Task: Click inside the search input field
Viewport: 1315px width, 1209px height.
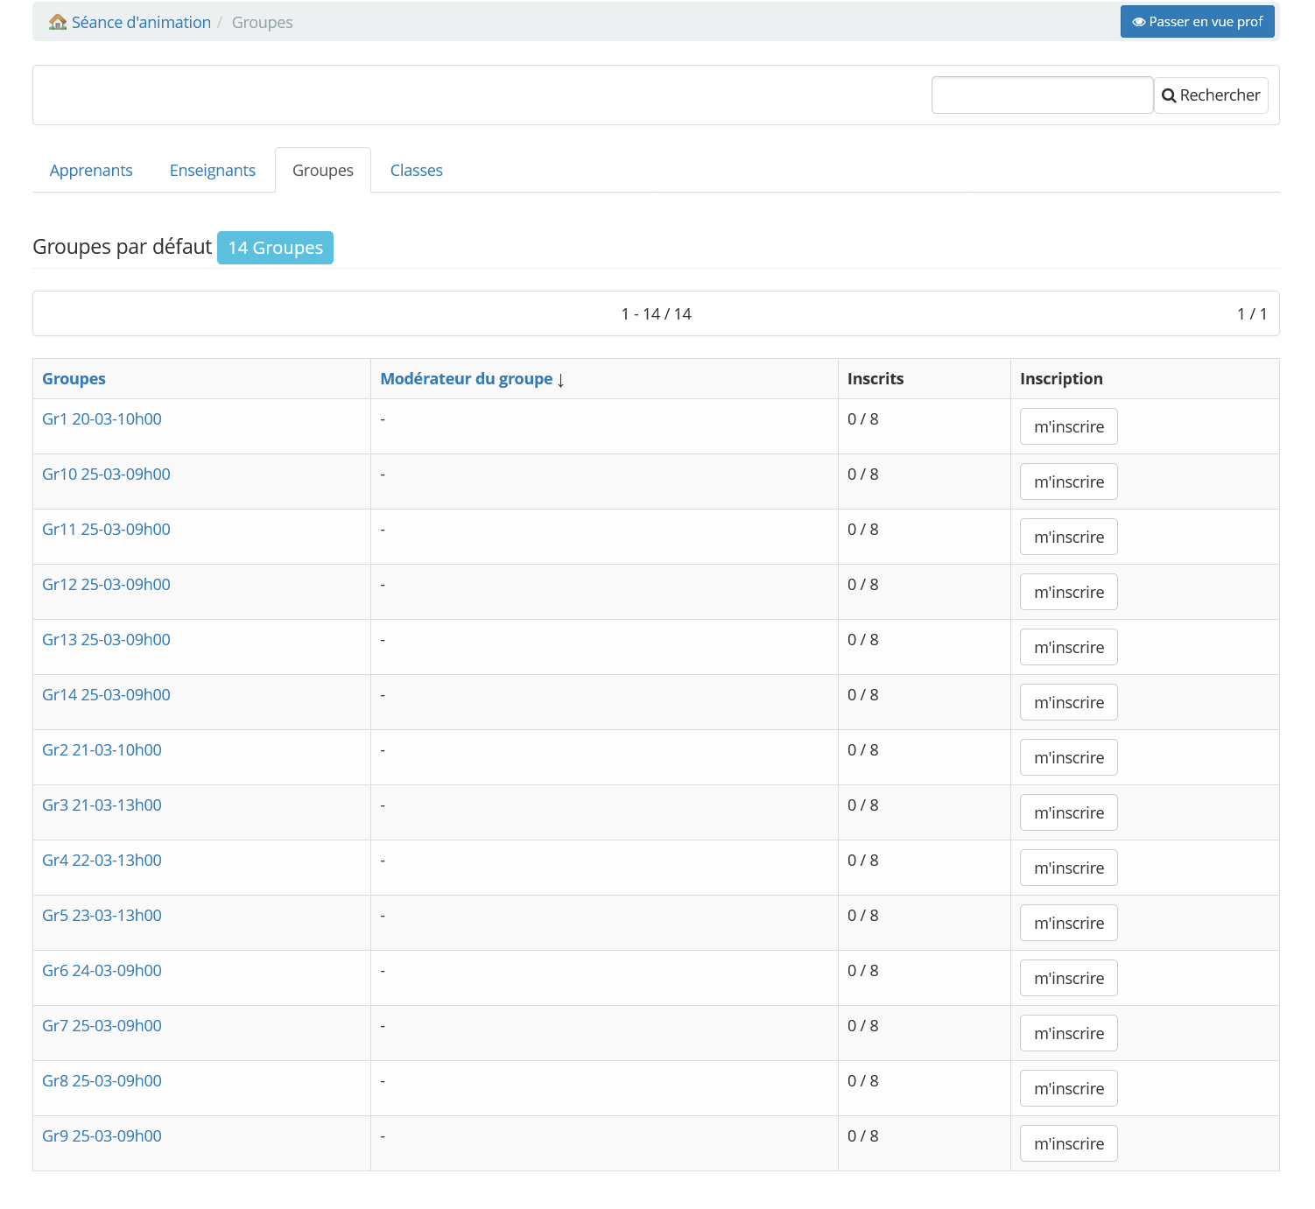Action: [1041, 95]
